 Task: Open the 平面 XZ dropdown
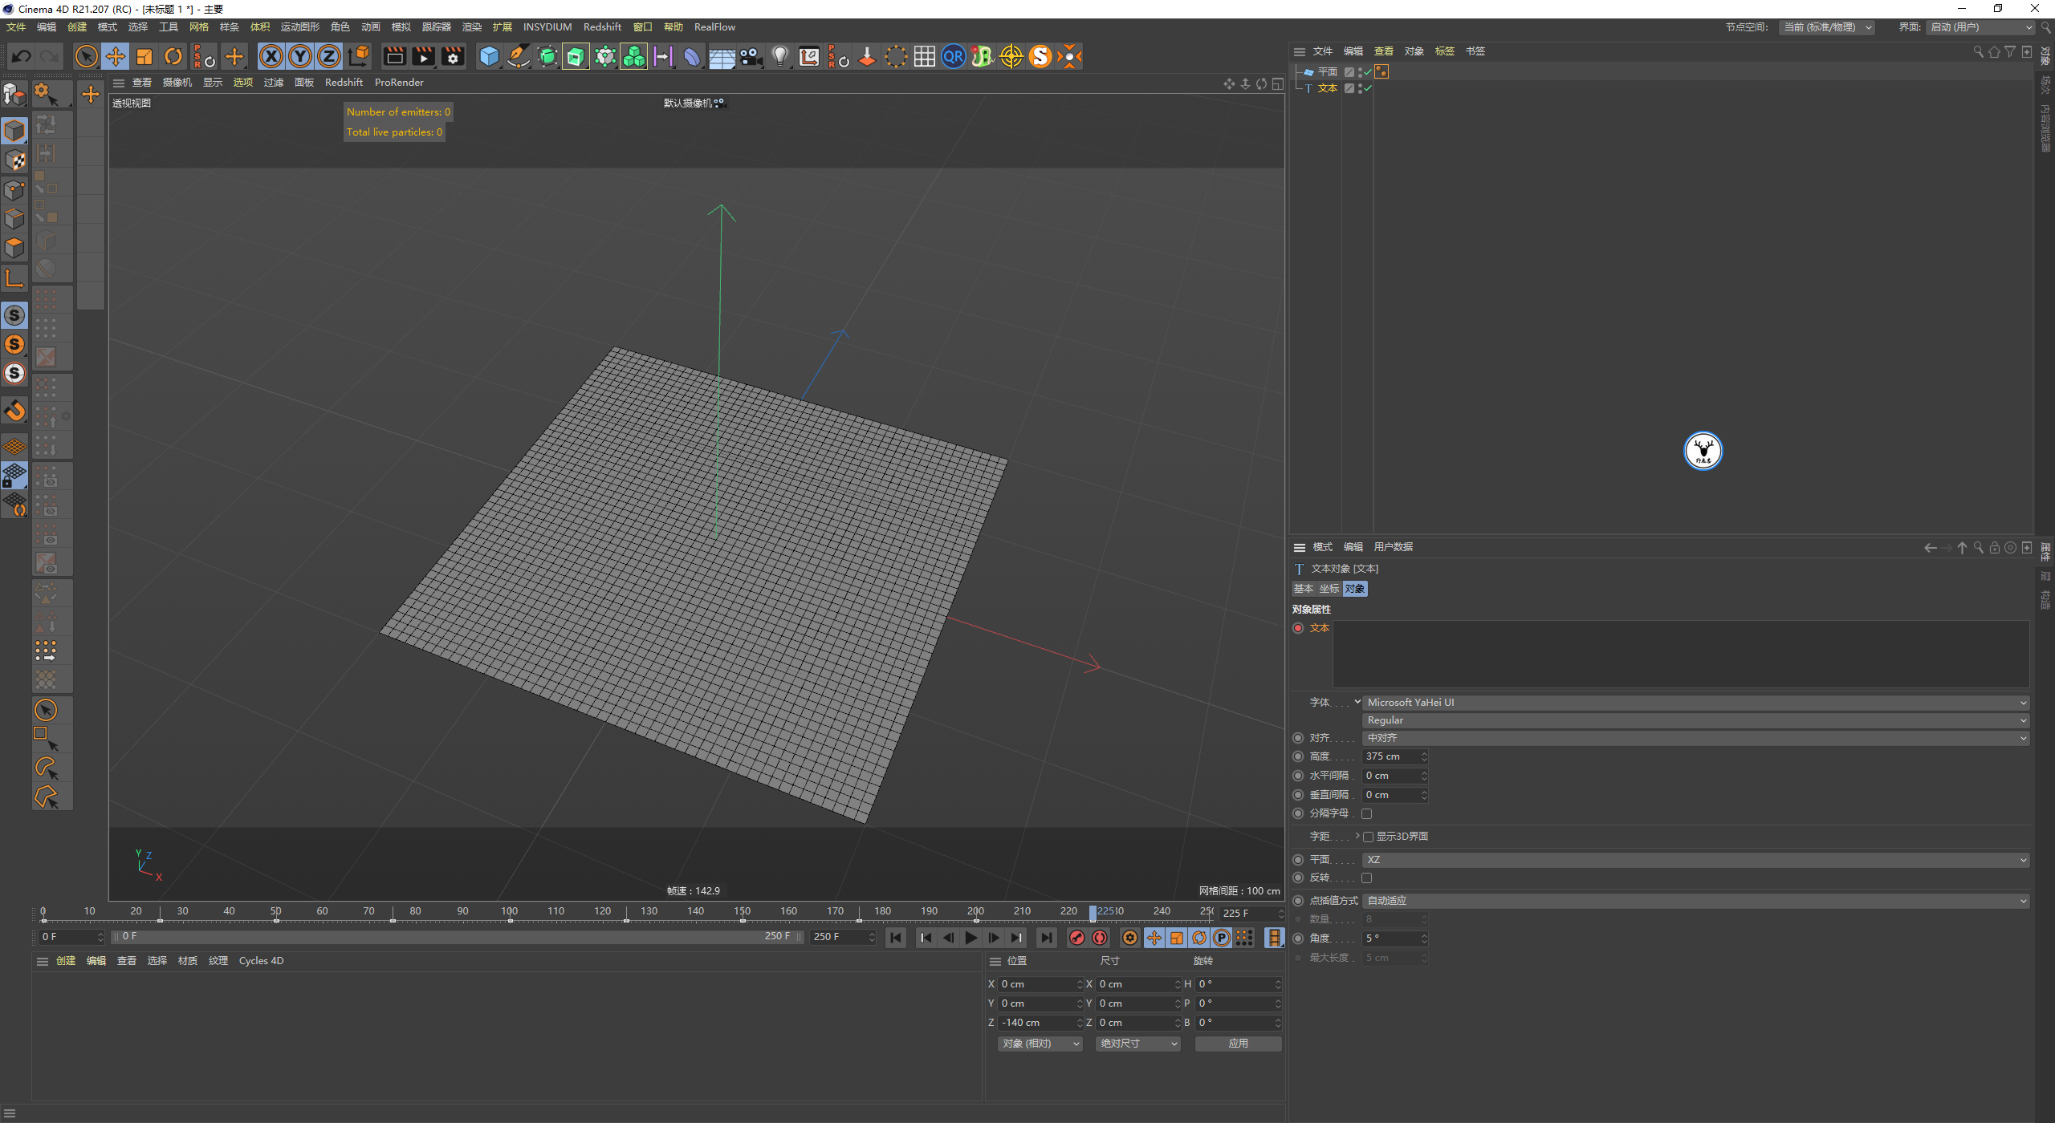1695,860
